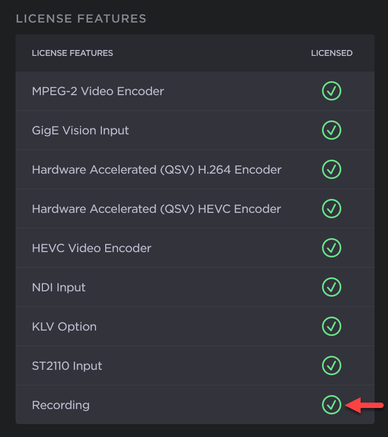Click the MPEG-2 Video Encoder licensed checkmark
This screenshot has height=437, width=388.
click(x=332, y=91)
